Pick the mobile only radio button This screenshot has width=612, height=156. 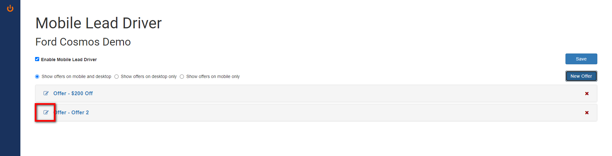182,77
